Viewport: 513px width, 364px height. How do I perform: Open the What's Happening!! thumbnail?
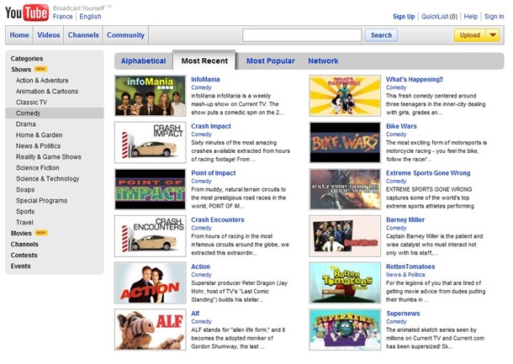tap(345, 96)
